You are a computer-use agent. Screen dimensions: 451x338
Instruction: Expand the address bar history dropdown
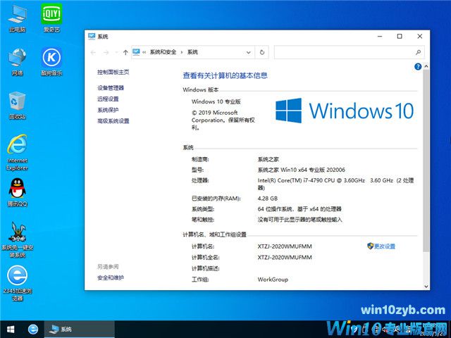tap(249, 52)
